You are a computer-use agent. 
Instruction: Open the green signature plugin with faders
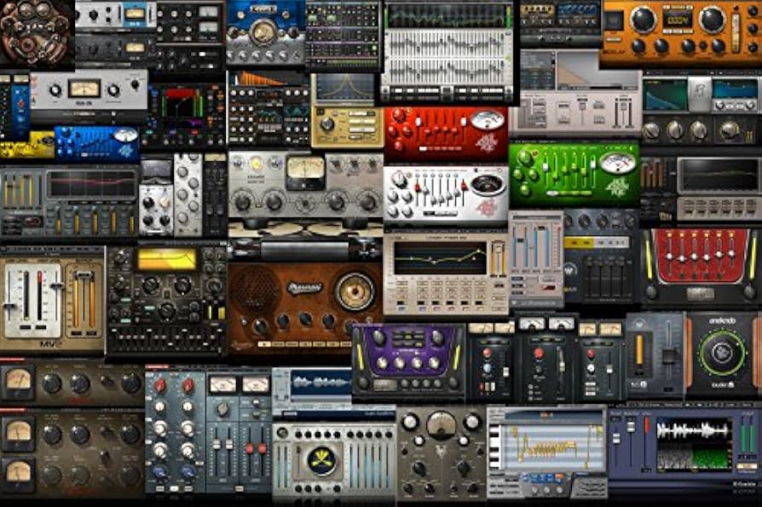574,174
